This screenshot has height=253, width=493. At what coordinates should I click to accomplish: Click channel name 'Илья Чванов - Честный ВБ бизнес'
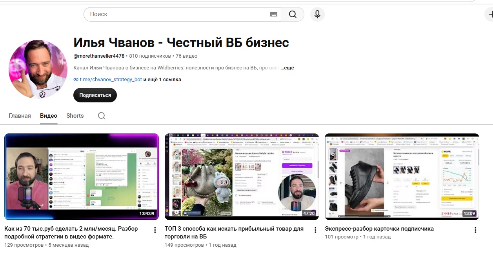click(181, 42)
